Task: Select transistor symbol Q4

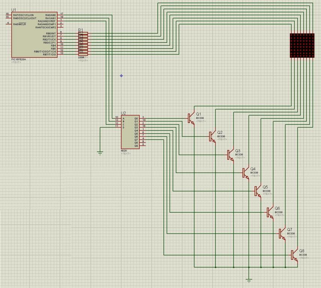Action: (246, 173)
